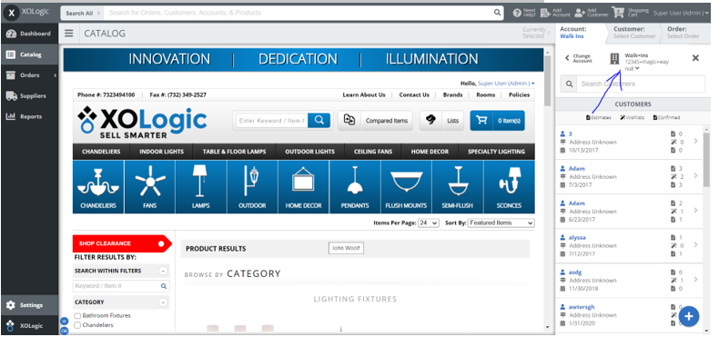Open the Table & Floor Lamps nav tab
This screenshot has height=337, width=719.
pos(234,152)
